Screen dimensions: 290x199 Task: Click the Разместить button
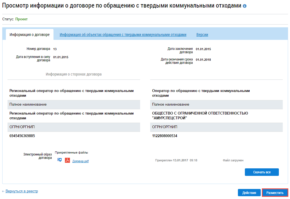pyautogui.click(x=275, y=193)
